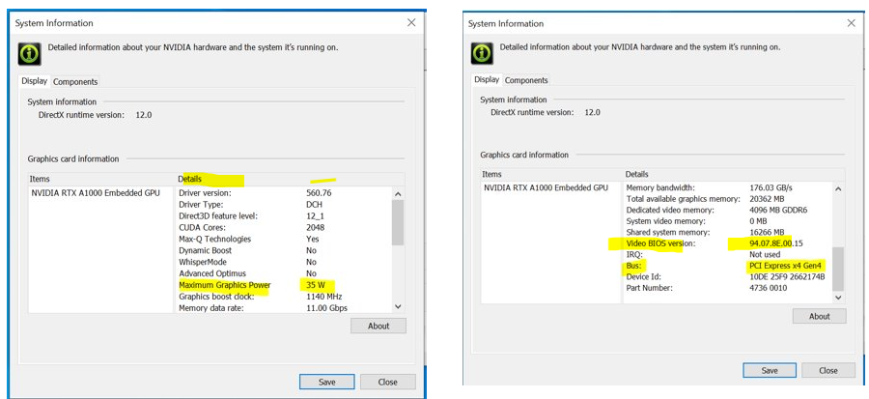Click Dynamic Boost row label

[x=205, y=250]
